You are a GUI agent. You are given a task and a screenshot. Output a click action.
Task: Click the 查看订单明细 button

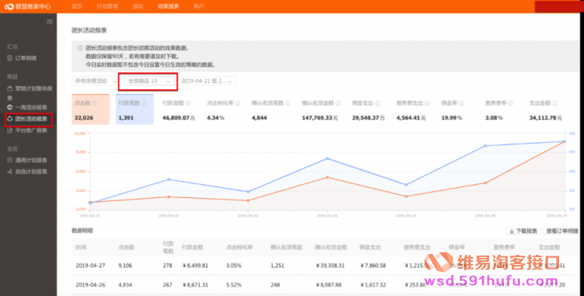point(561,231)
